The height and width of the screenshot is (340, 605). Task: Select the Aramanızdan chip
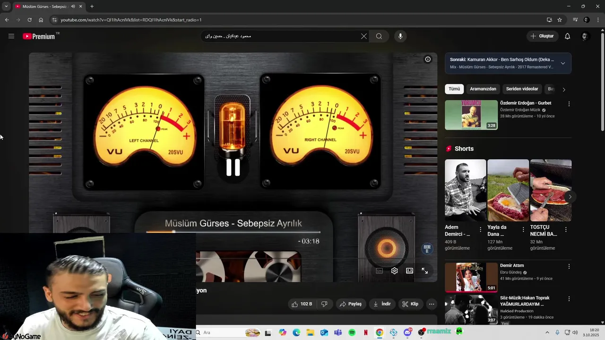pos(483,89)
